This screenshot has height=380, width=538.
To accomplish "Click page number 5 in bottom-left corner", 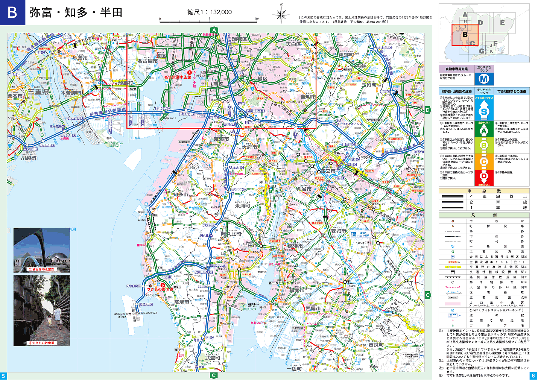I will (3, 376).
